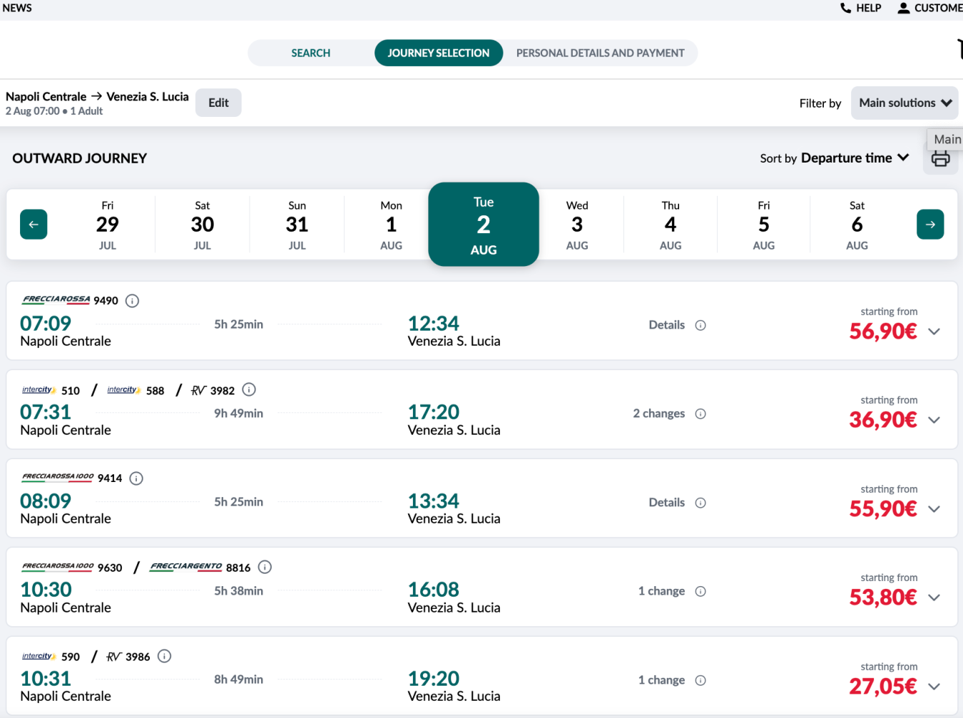
Task: Select Tue 2 Aug date
Action: click(x=484, y=225)
